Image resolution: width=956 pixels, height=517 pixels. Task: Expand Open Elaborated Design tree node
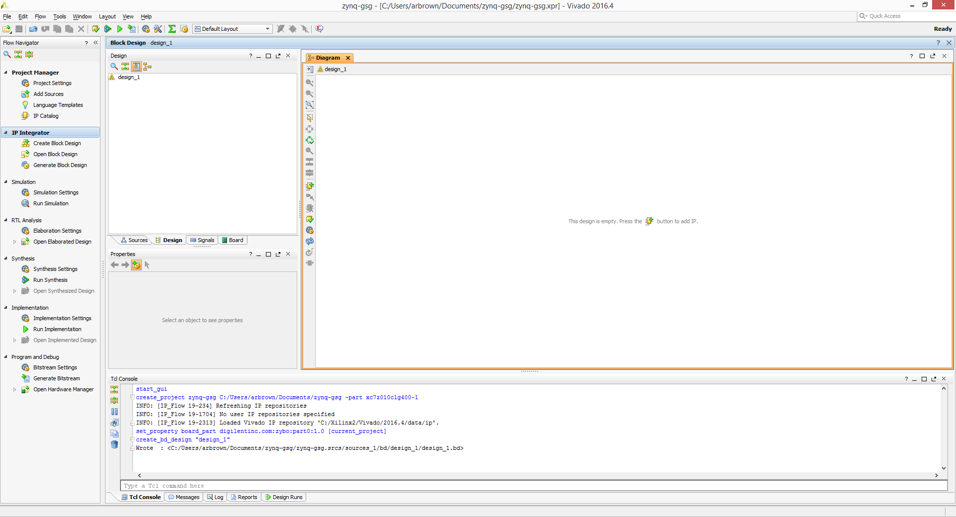14,242
